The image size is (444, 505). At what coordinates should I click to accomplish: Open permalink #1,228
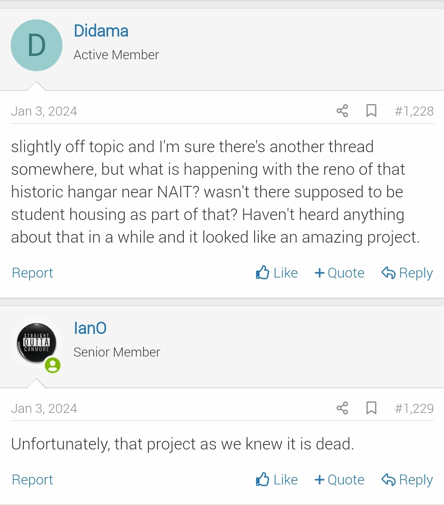(414, 111)
